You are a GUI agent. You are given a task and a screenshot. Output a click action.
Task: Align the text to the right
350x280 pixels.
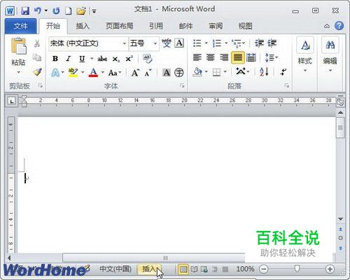pos(224,57)
